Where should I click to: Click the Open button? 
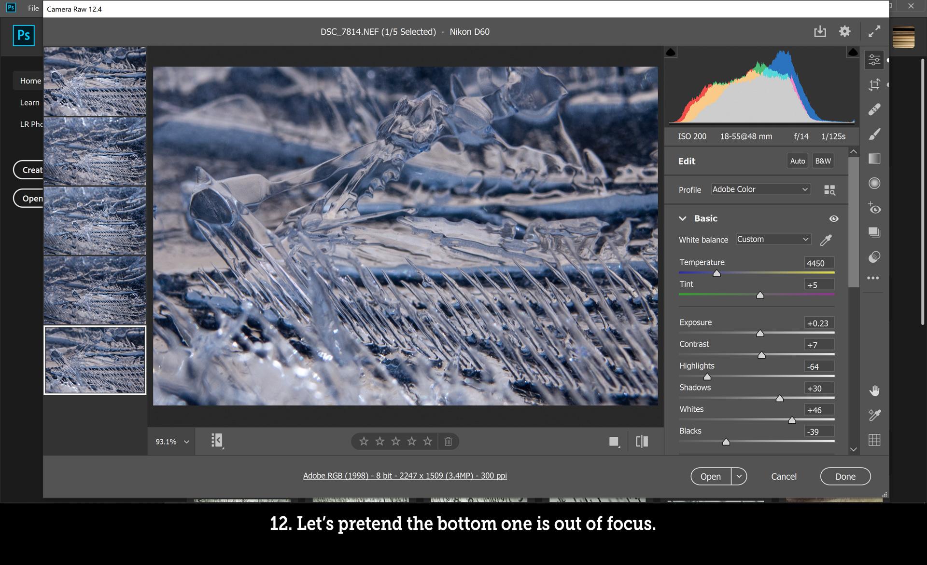click(711, 476)
